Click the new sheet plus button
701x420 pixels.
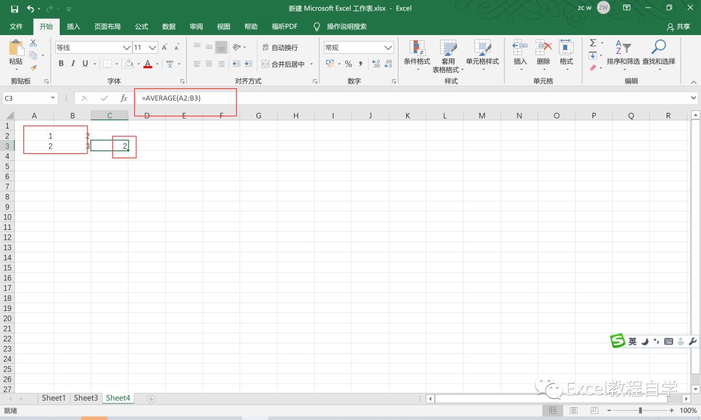point(151,399)
